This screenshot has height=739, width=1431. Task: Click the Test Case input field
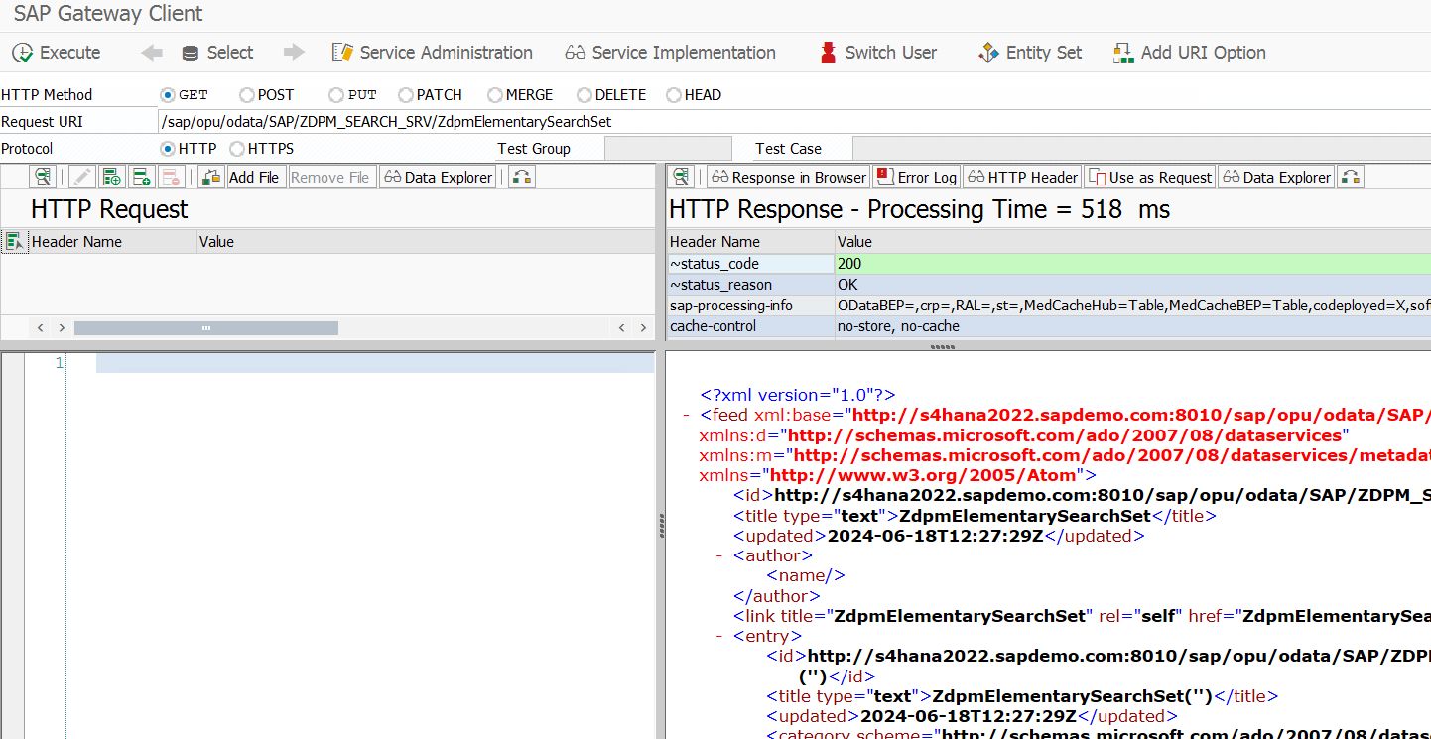[1141, 149]
